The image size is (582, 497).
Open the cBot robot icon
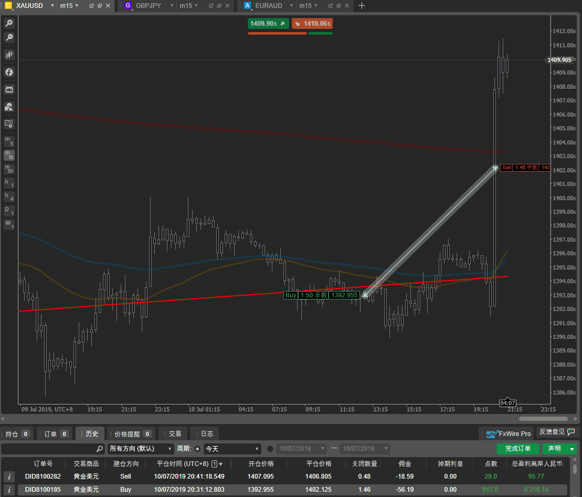click(9, 89)
